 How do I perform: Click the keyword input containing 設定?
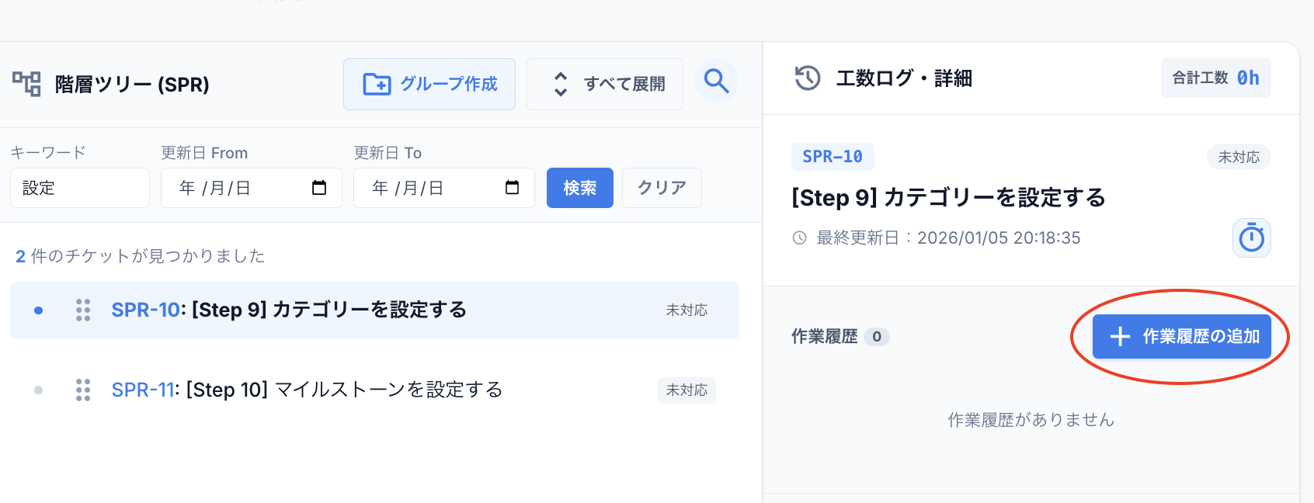point(79,187)
